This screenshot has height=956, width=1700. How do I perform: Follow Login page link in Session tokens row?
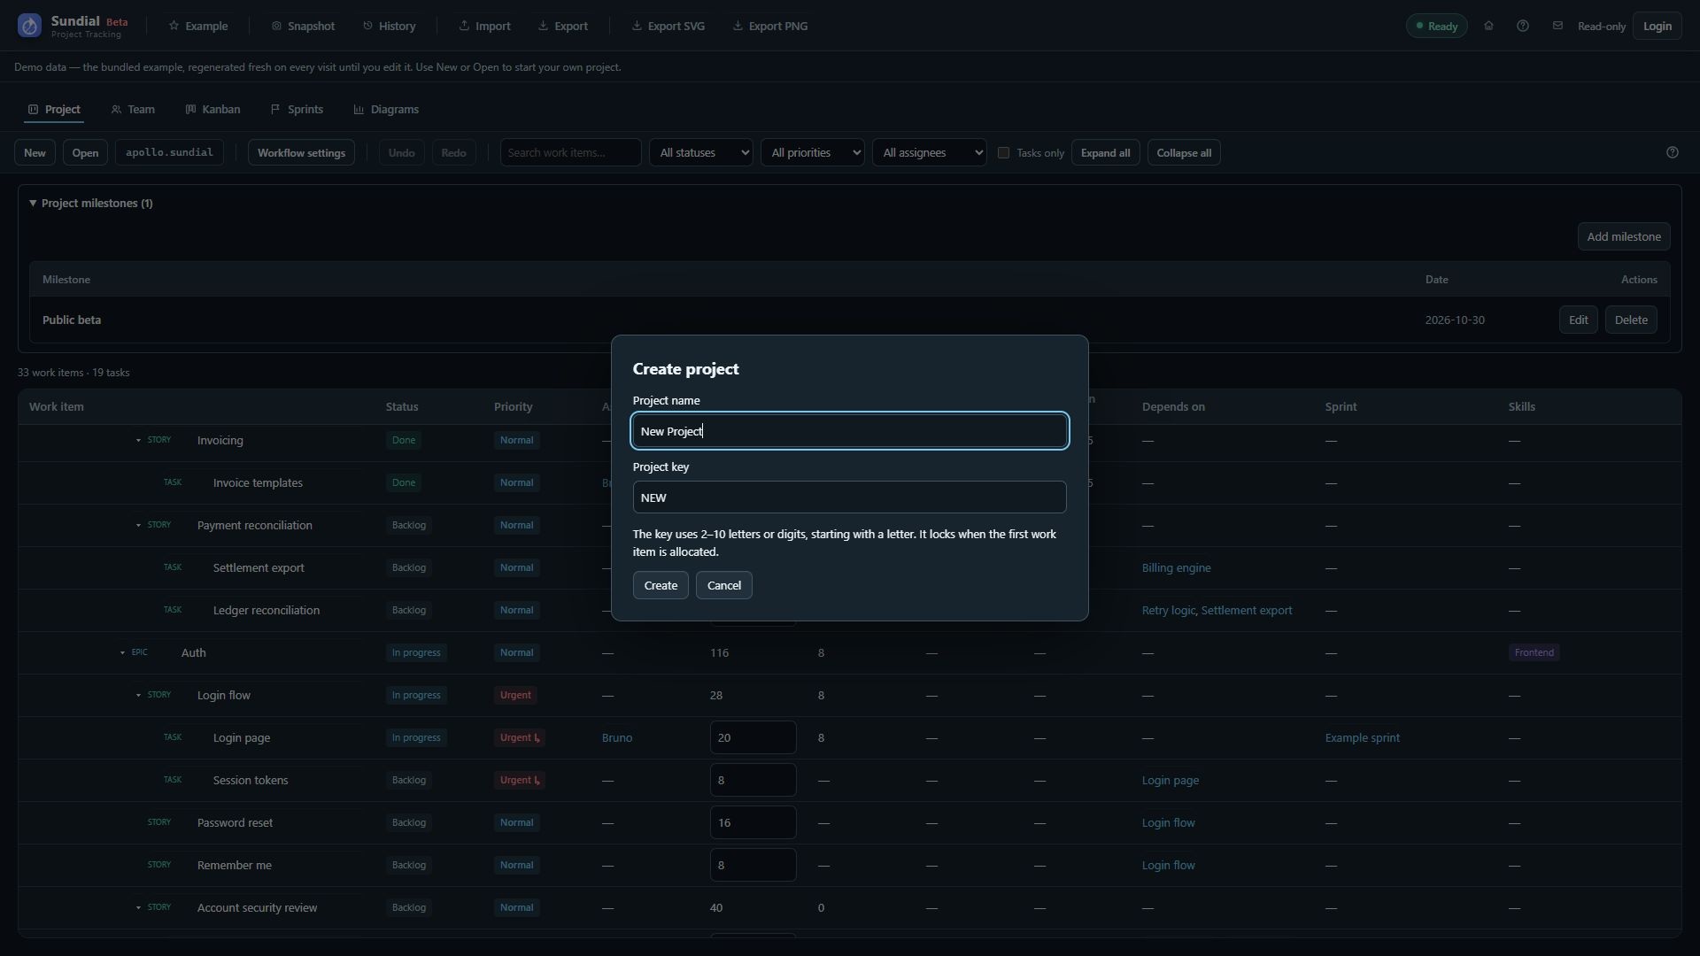(x=1171, y=781)
